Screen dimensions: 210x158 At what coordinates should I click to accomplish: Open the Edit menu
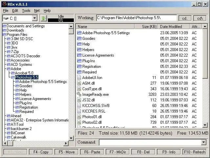15,11
